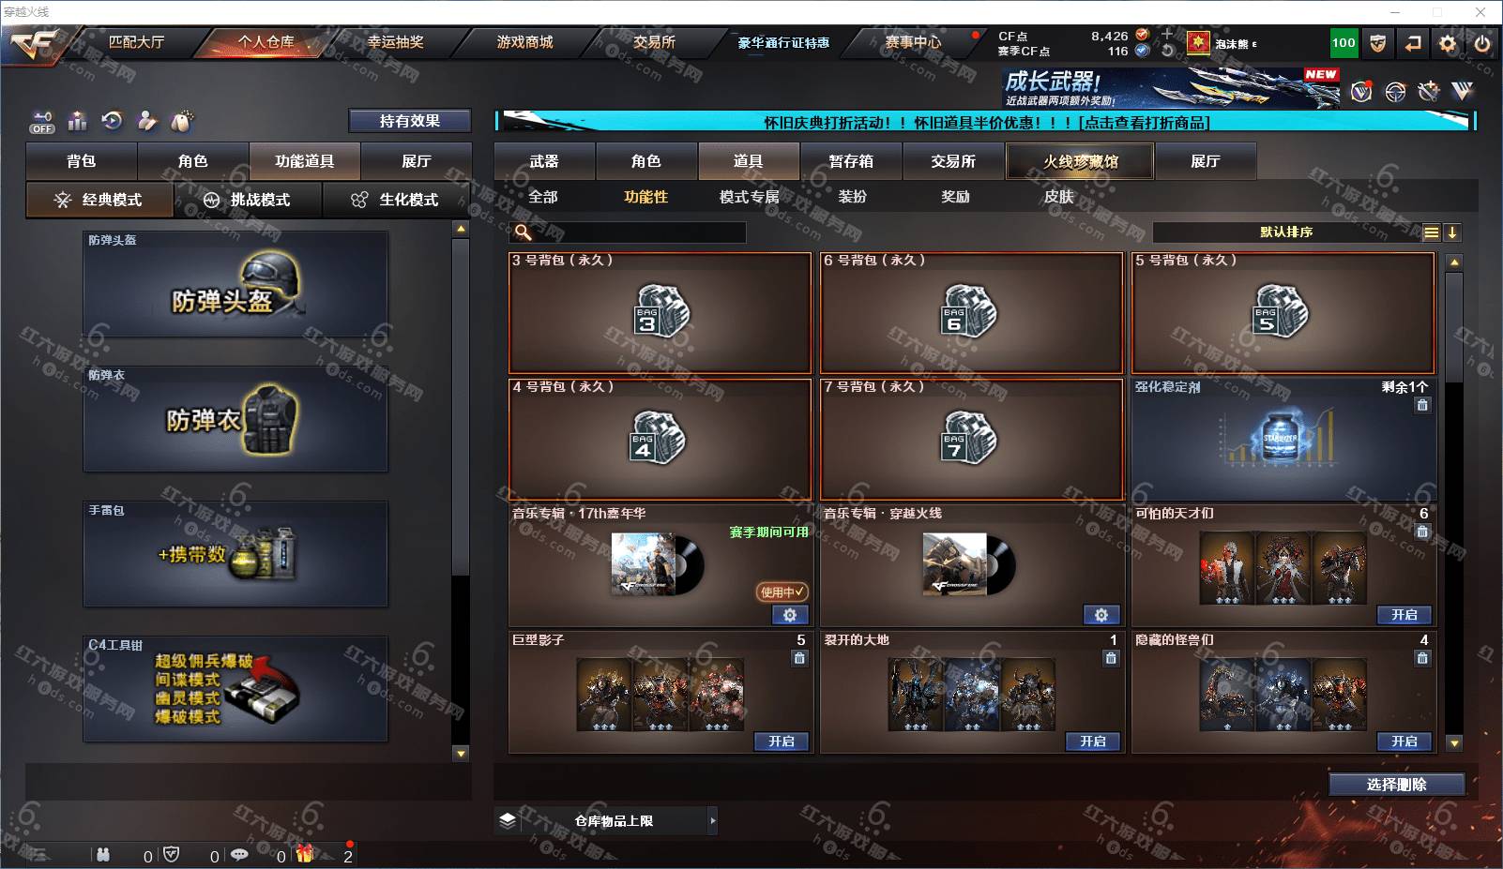Open the ranking podium icon
The width and height of the screenshot is (1503, 869).
(x=78, y=121)
